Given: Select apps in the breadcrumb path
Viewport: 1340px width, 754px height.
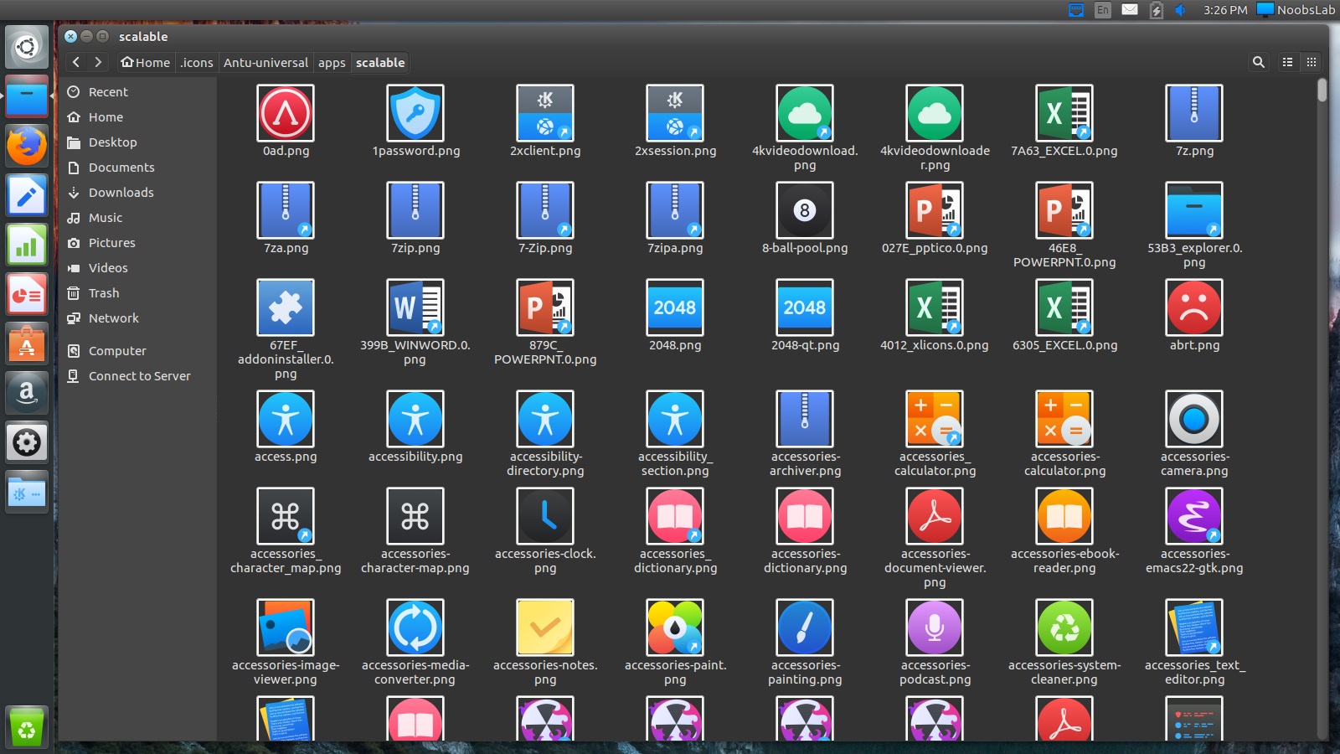Looking at the screenshot, I should pyautogui.click(x=331, y=62).
